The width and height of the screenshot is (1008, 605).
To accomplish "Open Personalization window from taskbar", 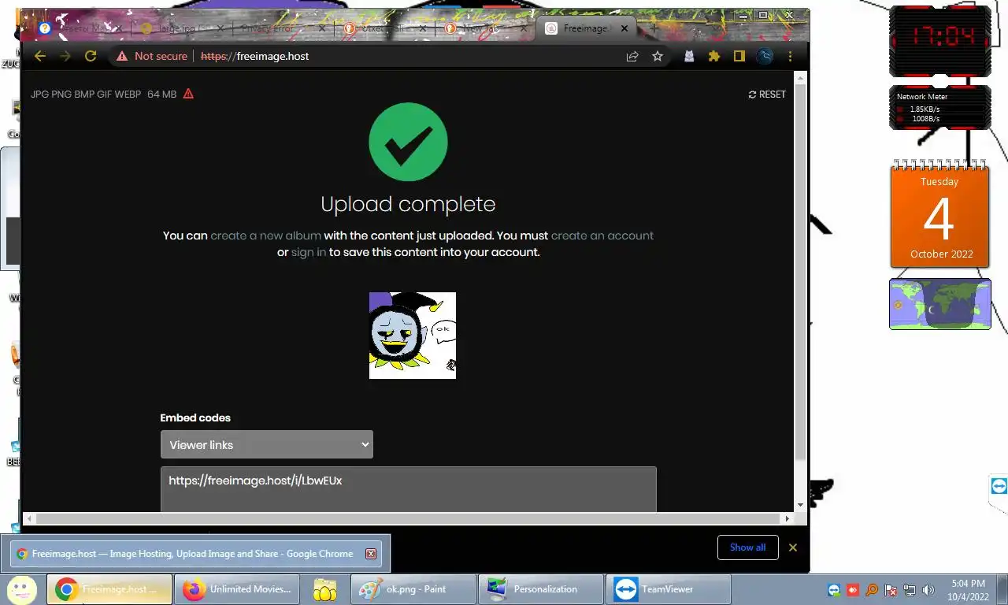I will pyautogui.click(x=541, y=589).
